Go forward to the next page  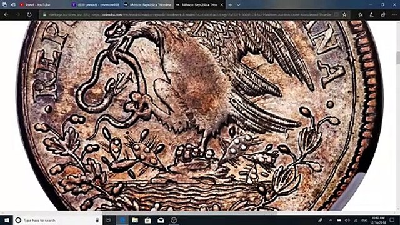click(18, 15)
